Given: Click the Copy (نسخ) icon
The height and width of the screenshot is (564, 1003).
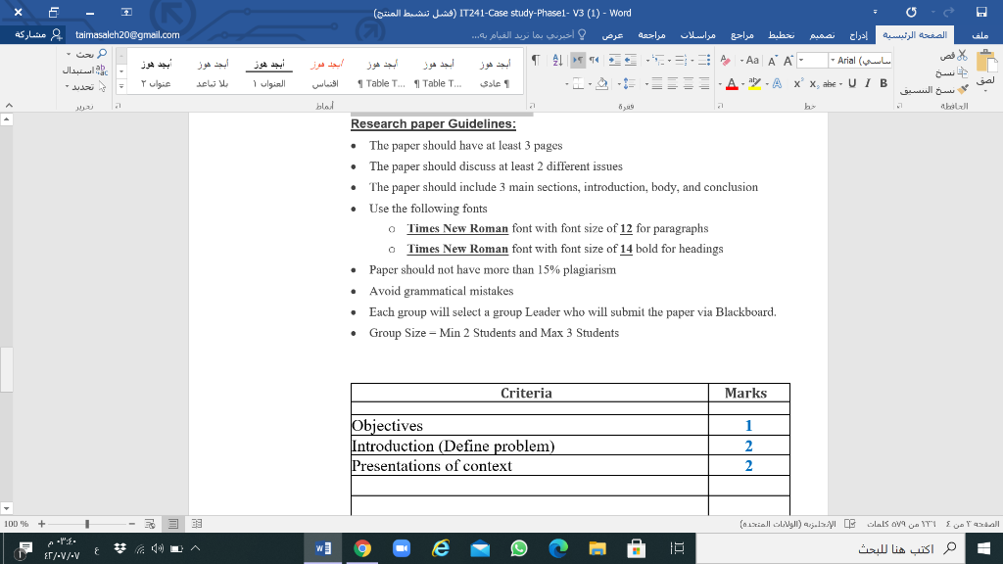Looking at the screenshot, I should click(x=963, y=73).
